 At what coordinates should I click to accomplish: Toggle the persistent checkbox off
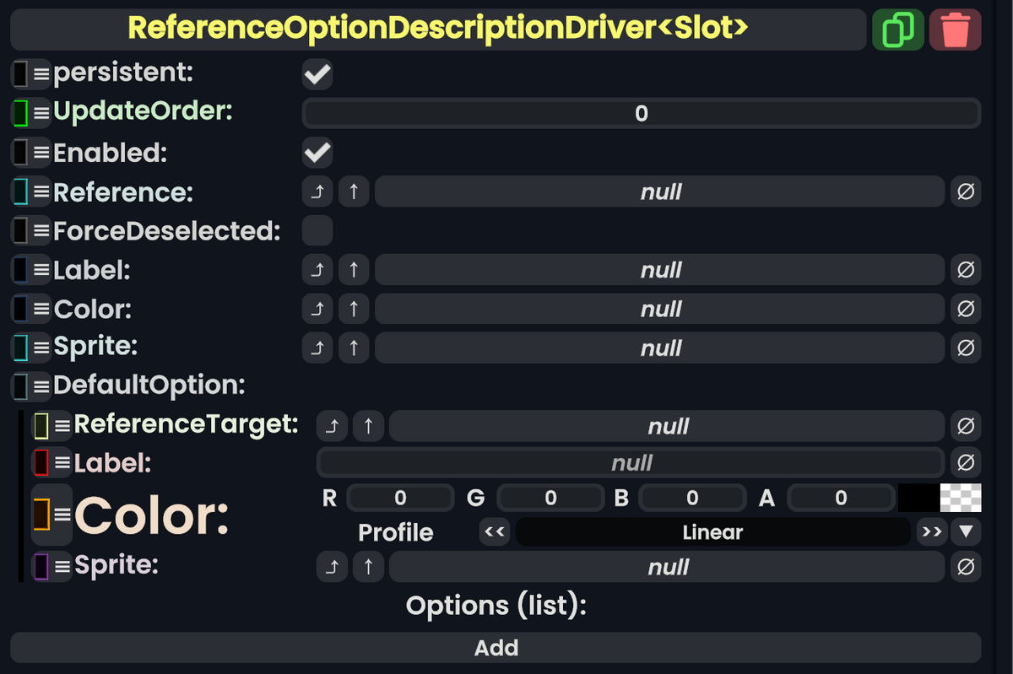[x=317, y=74]
